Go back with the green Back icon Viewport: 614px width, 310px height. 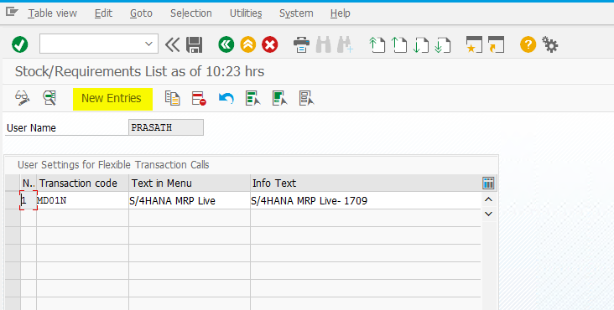pyautogui.click(x=226, y=44)
